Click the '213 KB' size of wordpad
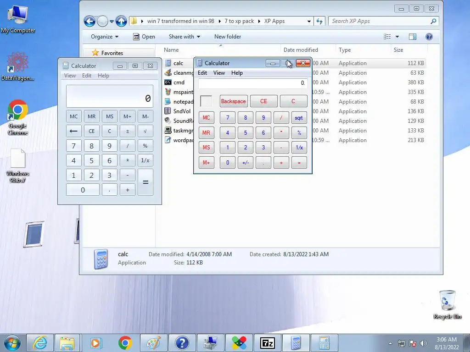470x352 pixels. (415, 140)
